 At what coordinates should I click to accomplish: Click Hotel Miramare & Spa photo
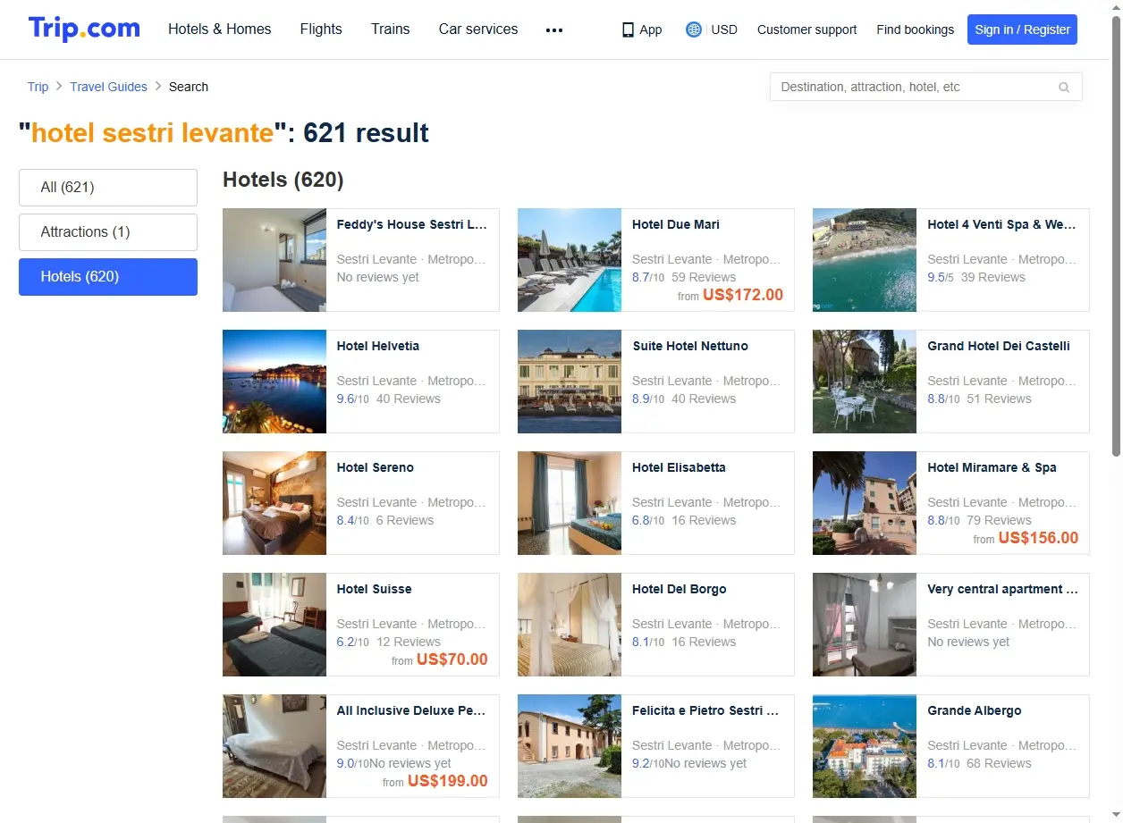865,503
